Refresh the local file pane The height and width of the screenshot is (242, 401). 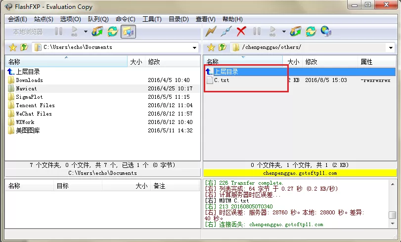[113, 32]
